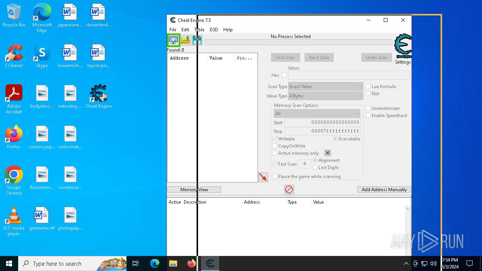Open the process list icon

coord(174,40)
